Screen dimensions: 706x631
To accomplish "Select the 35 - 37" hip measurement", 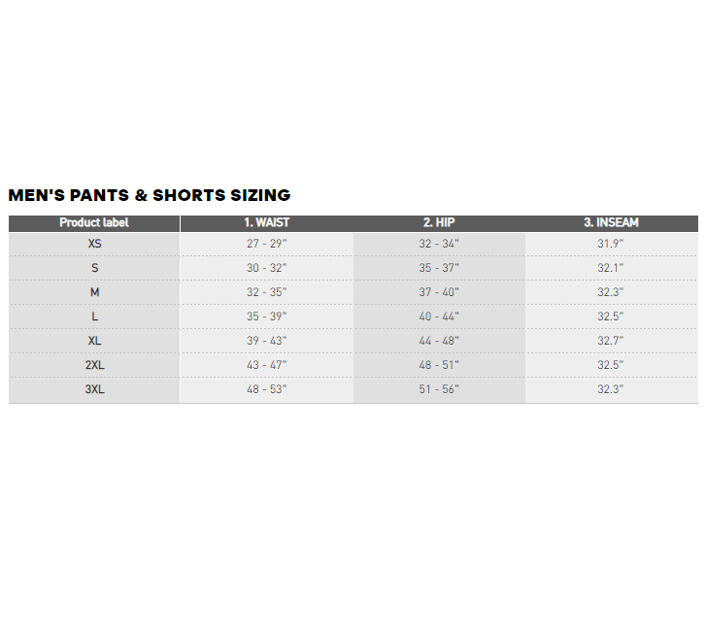I will click(439, 268).
